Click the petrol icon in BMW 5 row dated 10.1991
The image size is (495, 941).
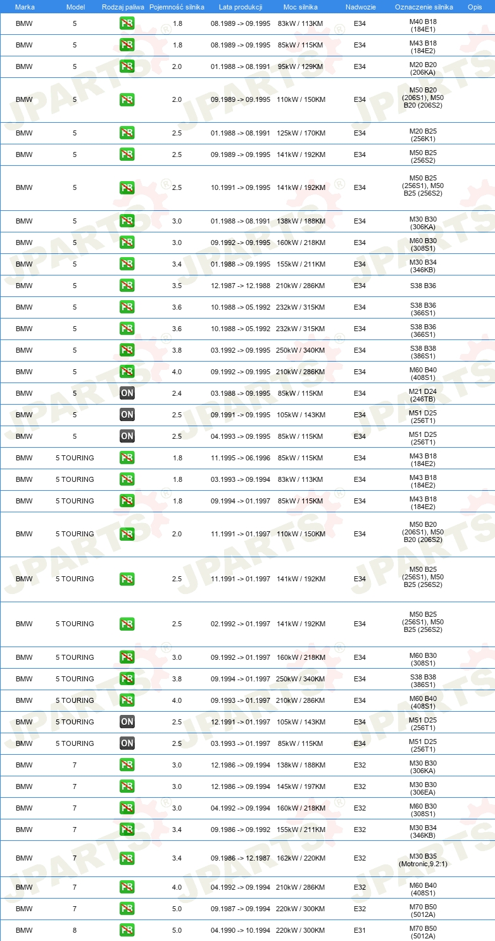pyautogui.click(x=127, y=188)
